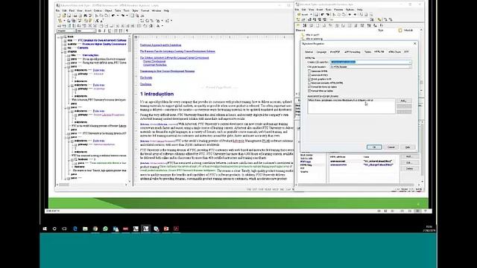Click the Undo icon in Styler window toolbar

click(323, 15)
